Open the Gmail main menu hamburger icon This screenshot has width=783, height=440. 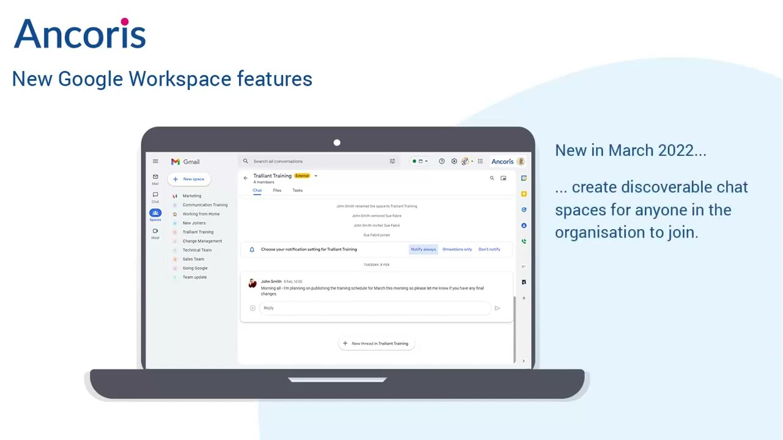click(x=155, y=161)
